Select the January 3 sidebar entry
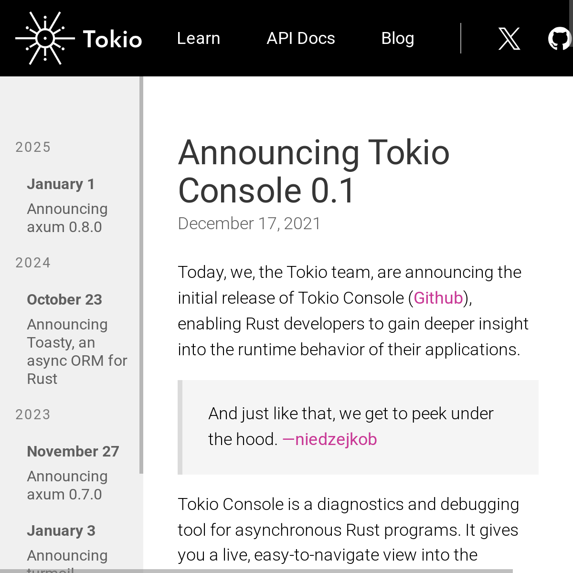This screenshot has height=573, width=573. click(61, 531)
